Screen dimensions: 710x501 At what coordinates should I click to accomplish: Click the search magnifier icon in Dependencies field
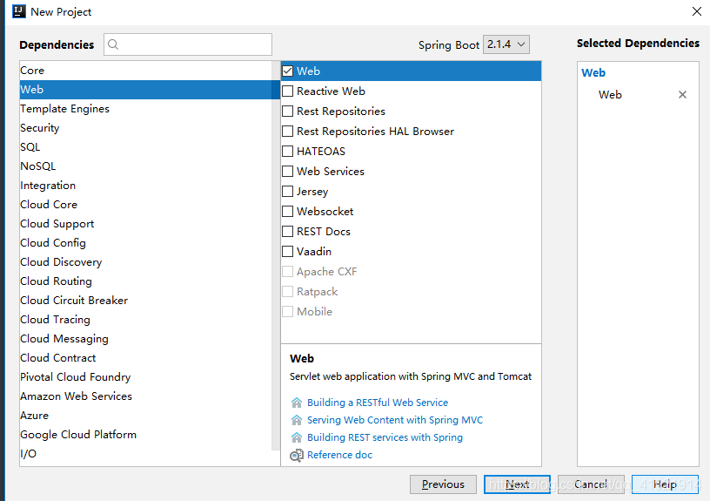113,44
